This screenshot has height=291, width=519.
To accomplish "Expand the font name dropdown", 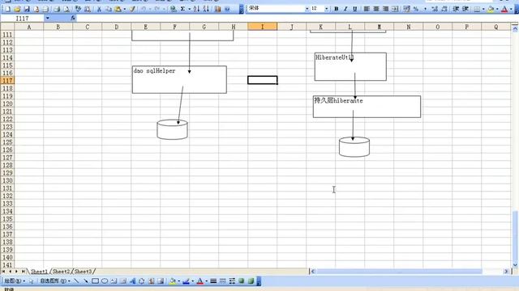I will 307,9.
